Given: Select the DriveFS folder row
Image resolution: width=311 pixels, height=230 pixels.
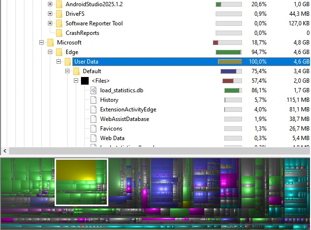Looking at the screenshot, I should tap(75, 14).
